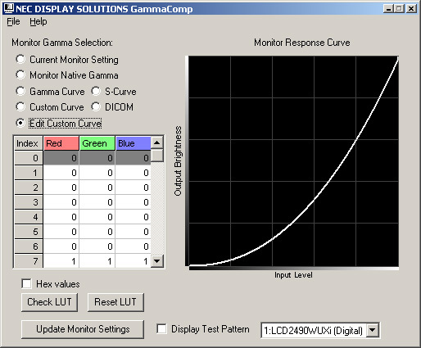Enable the Hex values checkbox
Screen dimensions: 421x348
tap(26, 283)
